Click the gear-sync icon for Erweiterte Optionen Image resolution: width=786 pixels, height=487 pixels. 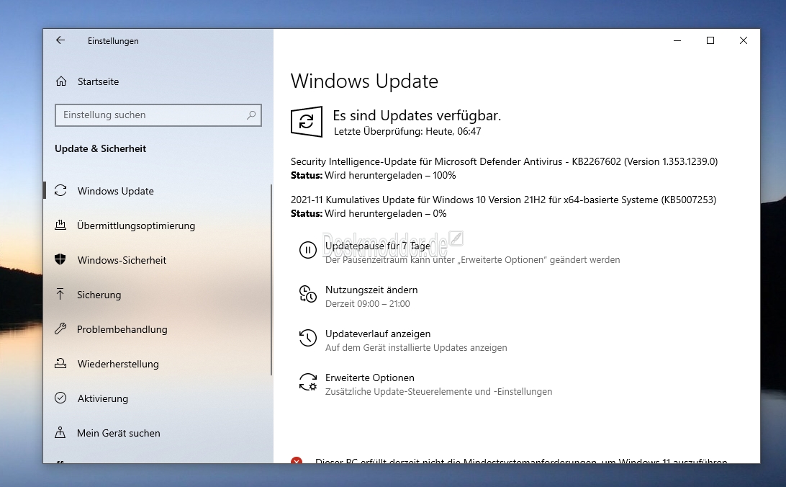(308, 382)
